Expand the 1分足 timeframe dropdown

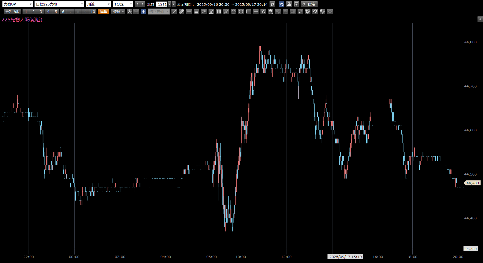pos(123,4)
